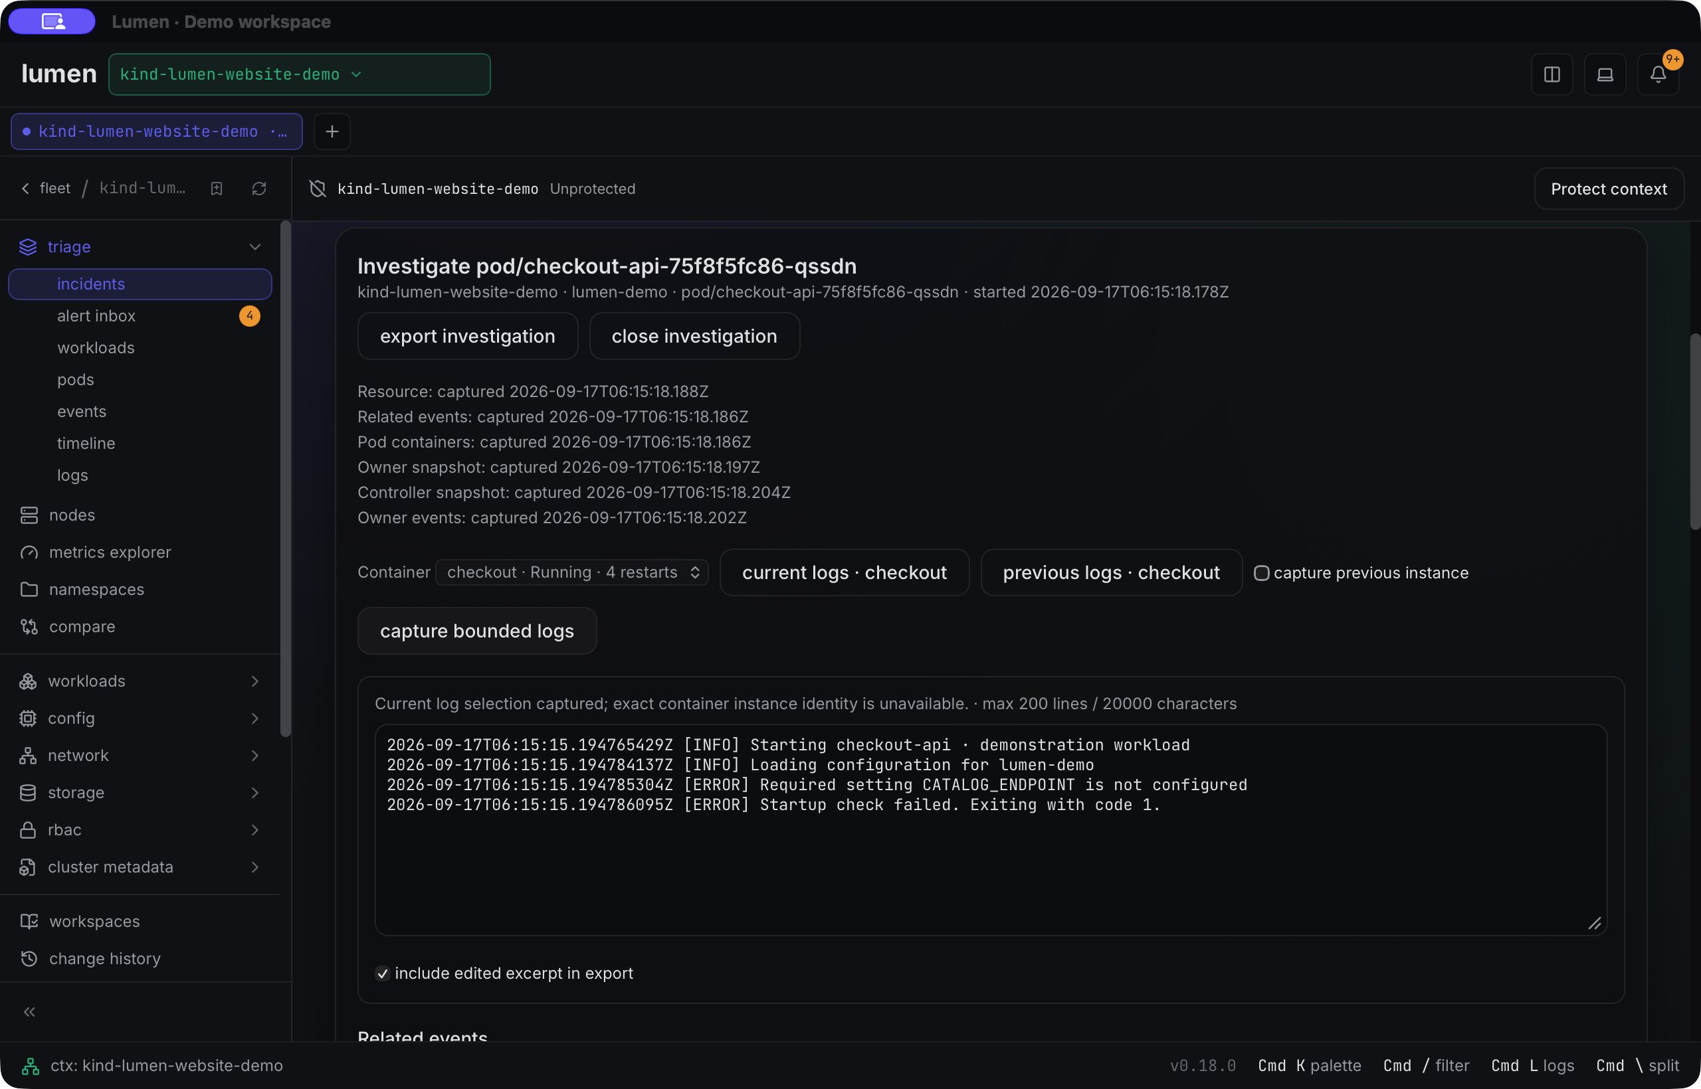Toggle the split panel layout icon

point(1551,74)
